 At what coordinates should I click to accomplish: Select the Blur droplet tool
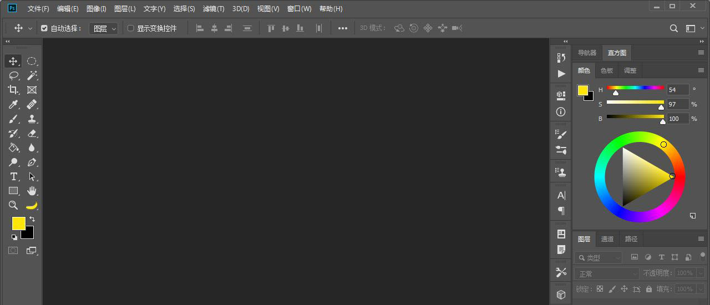pos(32,148)
